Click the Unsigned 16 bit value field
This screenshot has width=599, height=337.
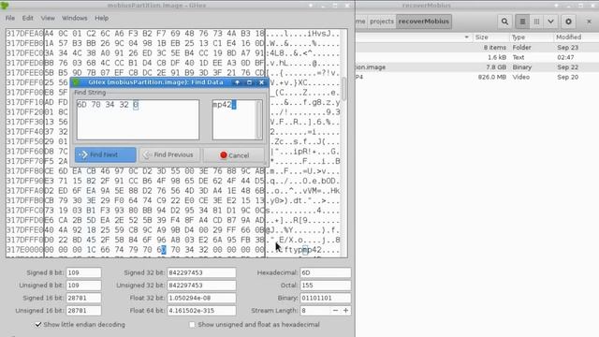click(x=83, y=310)
